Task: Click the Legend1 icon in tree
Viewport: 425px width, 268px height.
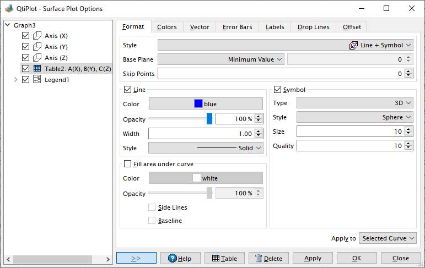Action: [37, 80]
